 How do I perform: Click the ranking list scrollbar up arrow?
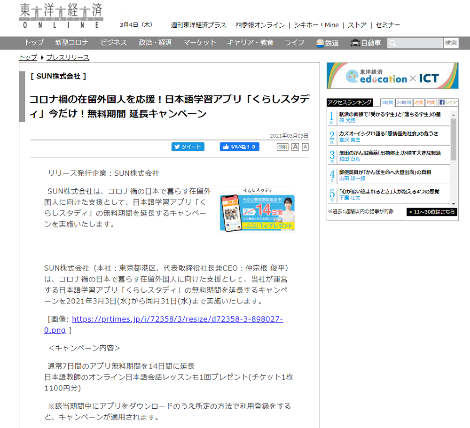pos(454,115)
